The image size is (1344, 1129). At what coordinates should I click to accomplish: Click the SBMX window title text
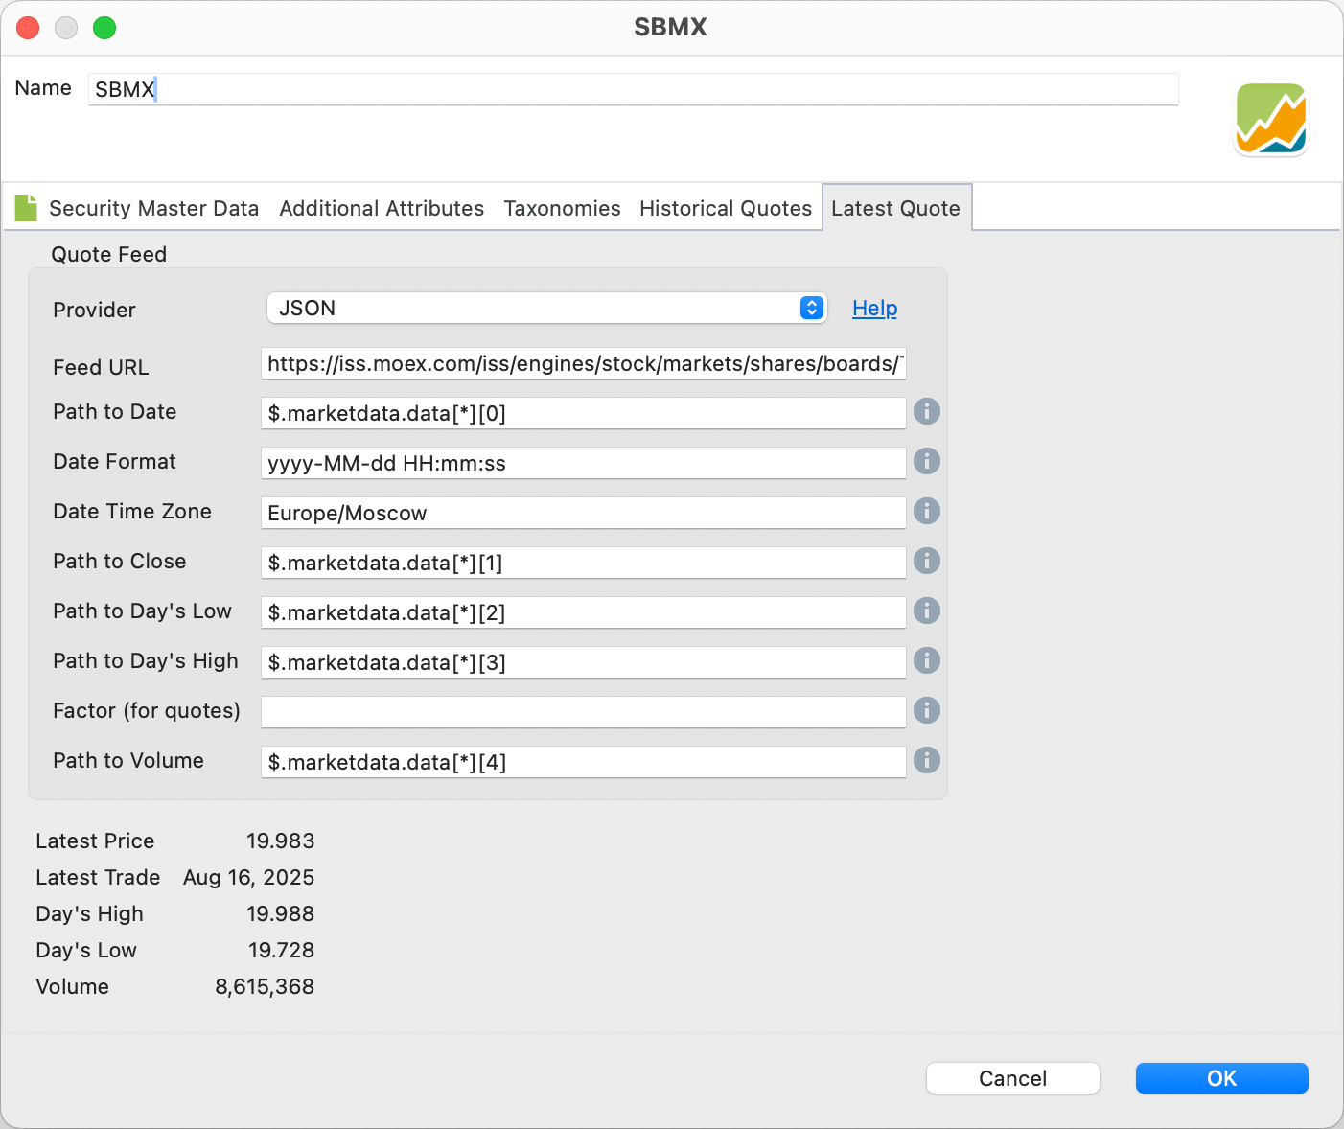[x=671, y=28]
